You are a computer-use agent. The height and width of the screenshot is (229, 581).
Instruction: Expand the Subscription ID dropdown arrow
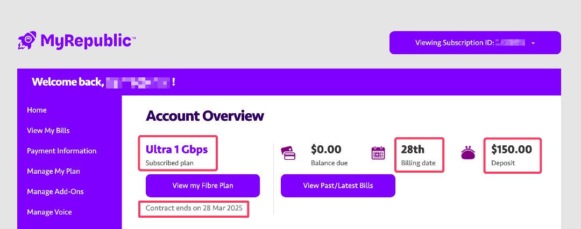tap(533, 43)
